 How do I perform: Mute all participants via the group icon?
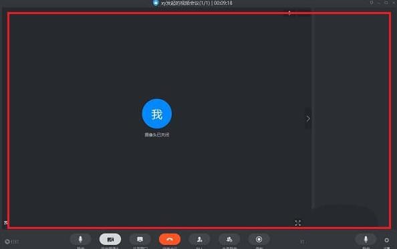point(229,239)
